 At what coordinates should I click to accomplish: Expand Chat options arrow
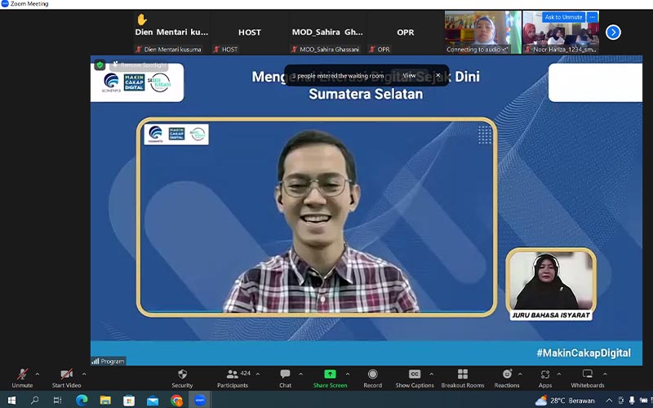301,375
